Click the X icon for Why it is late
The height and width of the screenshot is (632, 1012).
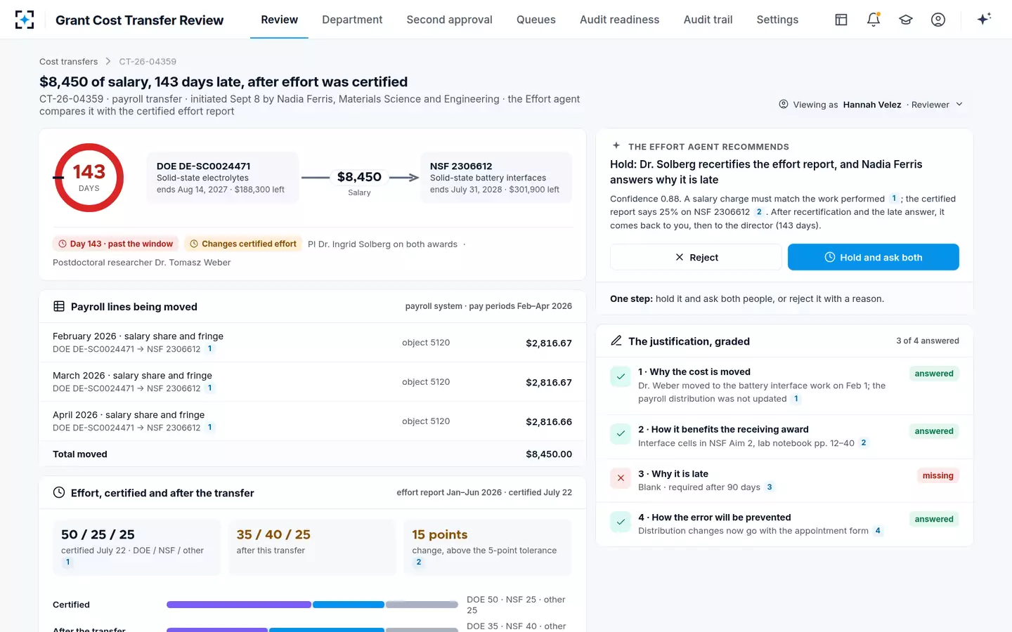pos(621,478)
